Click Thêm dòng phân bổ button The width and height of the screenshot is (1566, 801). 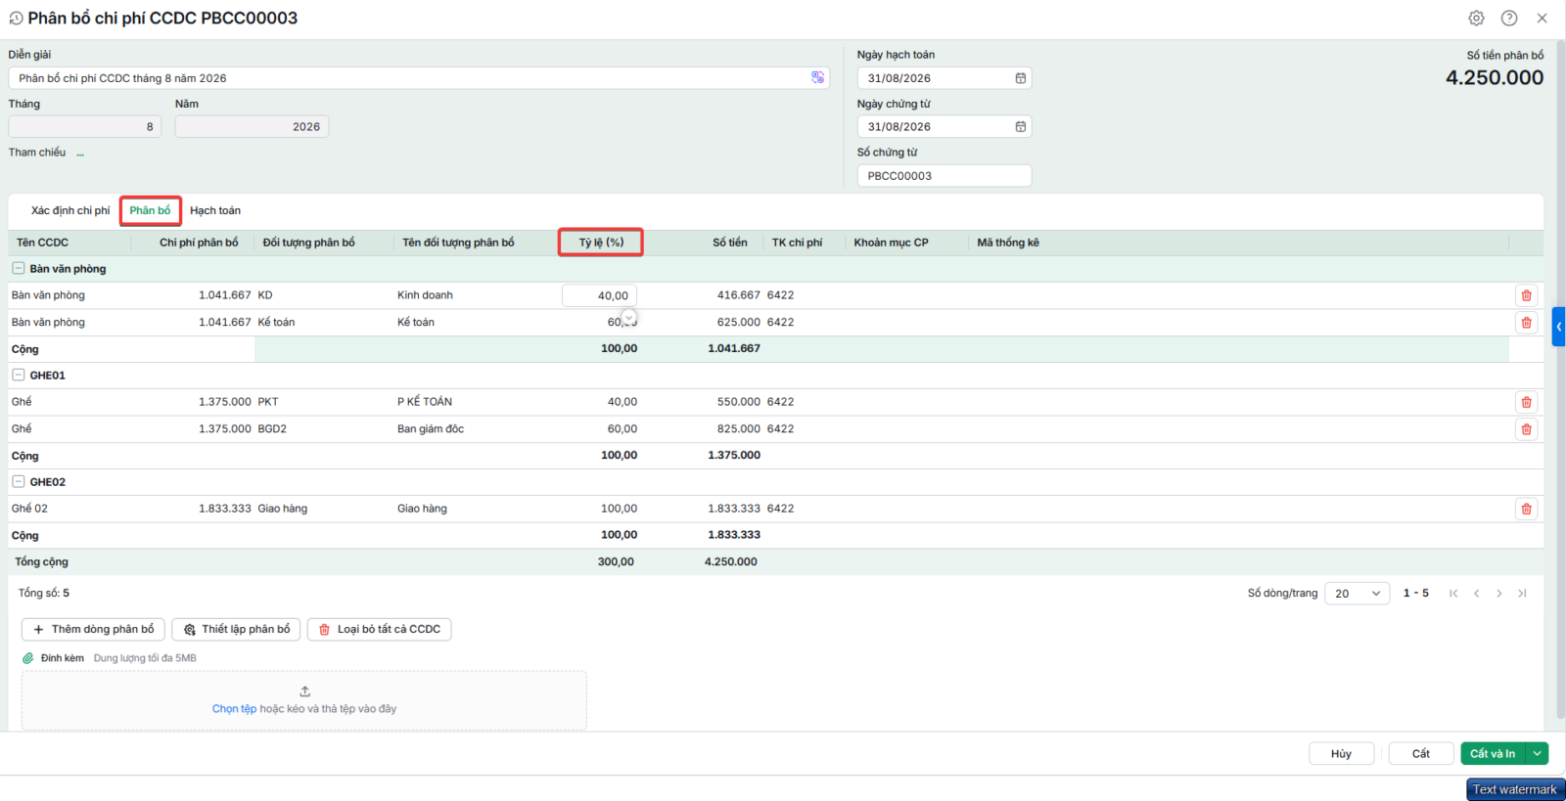click(93, 630)
